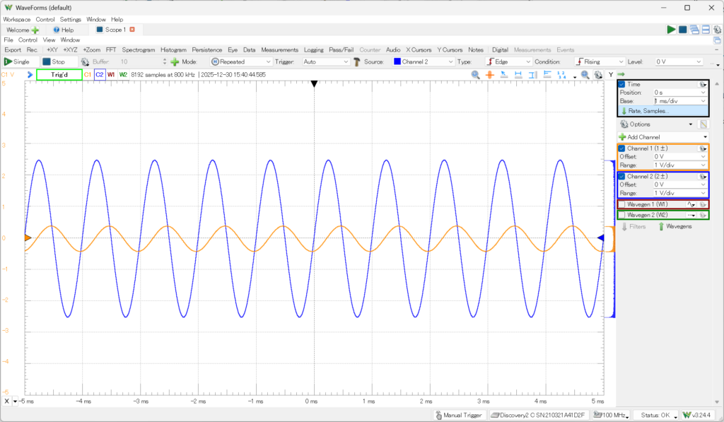Open the trigger Source Channel 2 dropdown
The width and height of the screenshot is (724, 422).
click(424, 62)
